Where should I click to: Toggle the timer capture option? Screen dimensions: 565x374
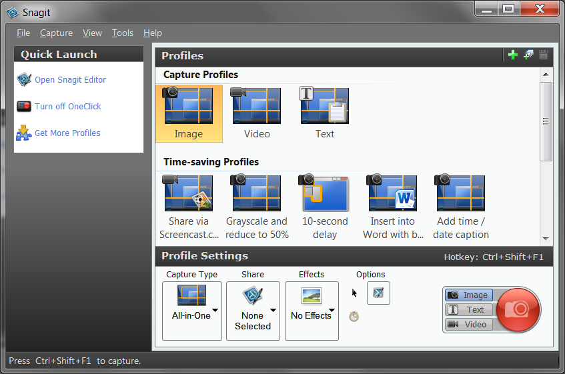pos(354,317)
